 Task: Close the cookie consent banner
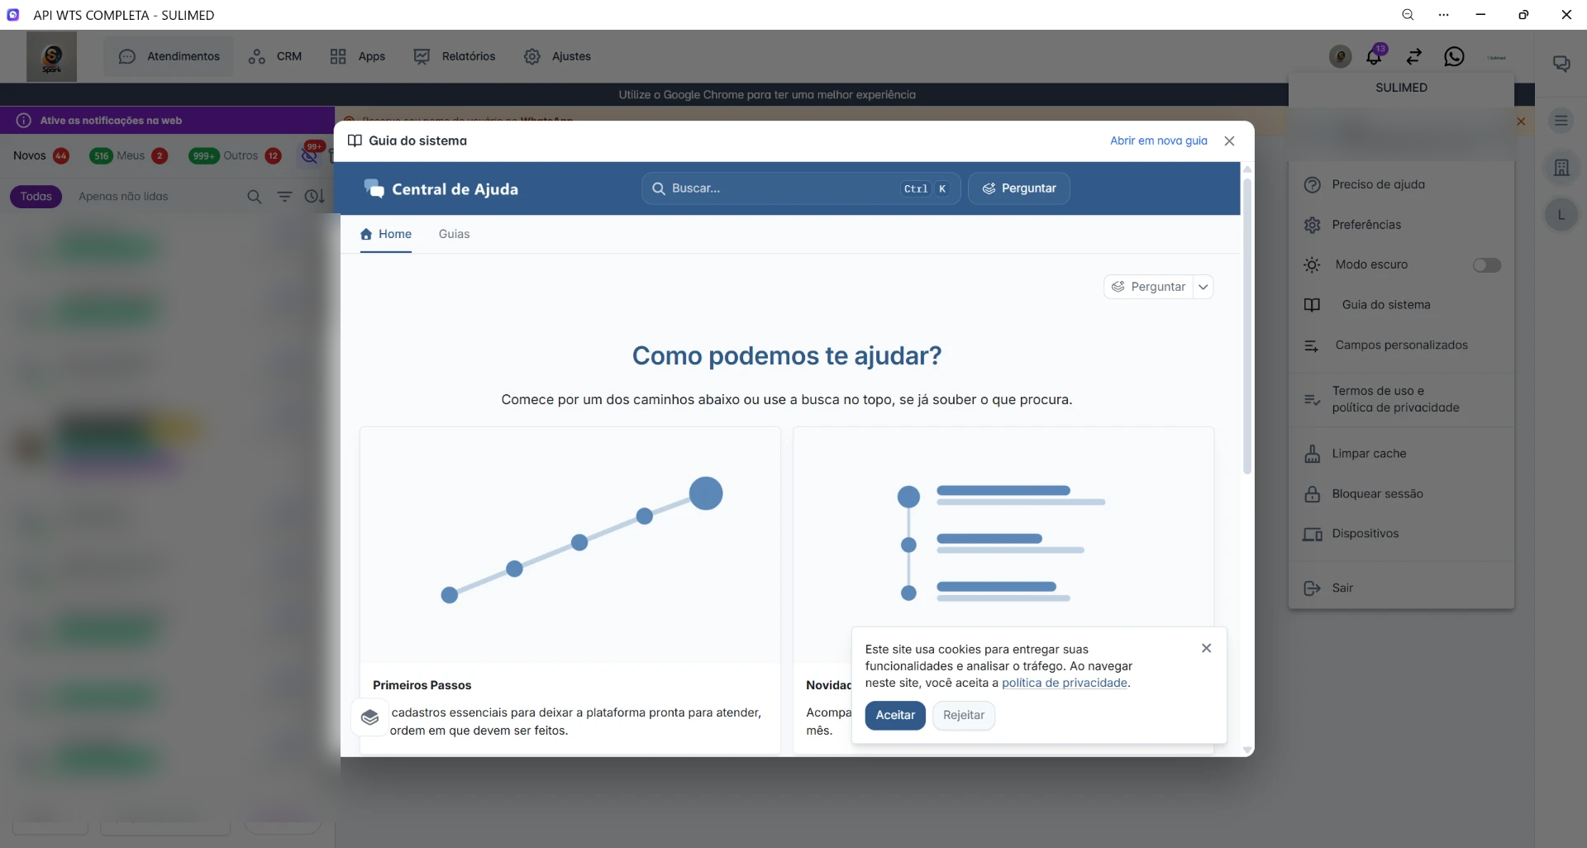pyautogui.click(x=1206, y=648)
